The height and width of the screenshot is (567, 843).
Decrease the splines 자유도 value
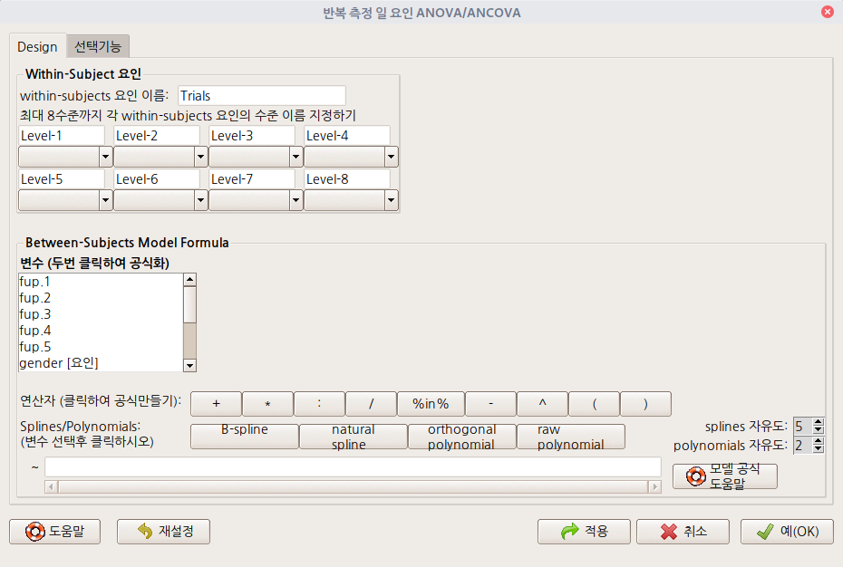(819, 430)
